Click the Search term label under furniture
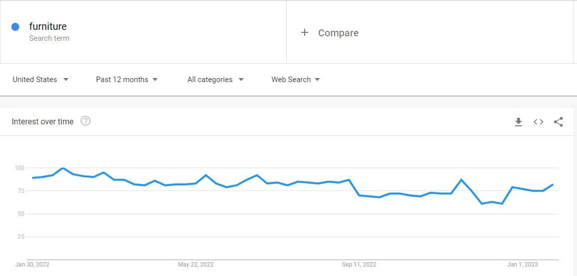Viewport: 577px width, 276px height. (x=49, y=38)
